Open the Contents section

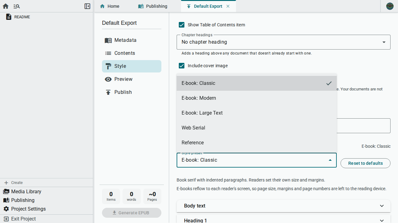[x=132, y=53]
